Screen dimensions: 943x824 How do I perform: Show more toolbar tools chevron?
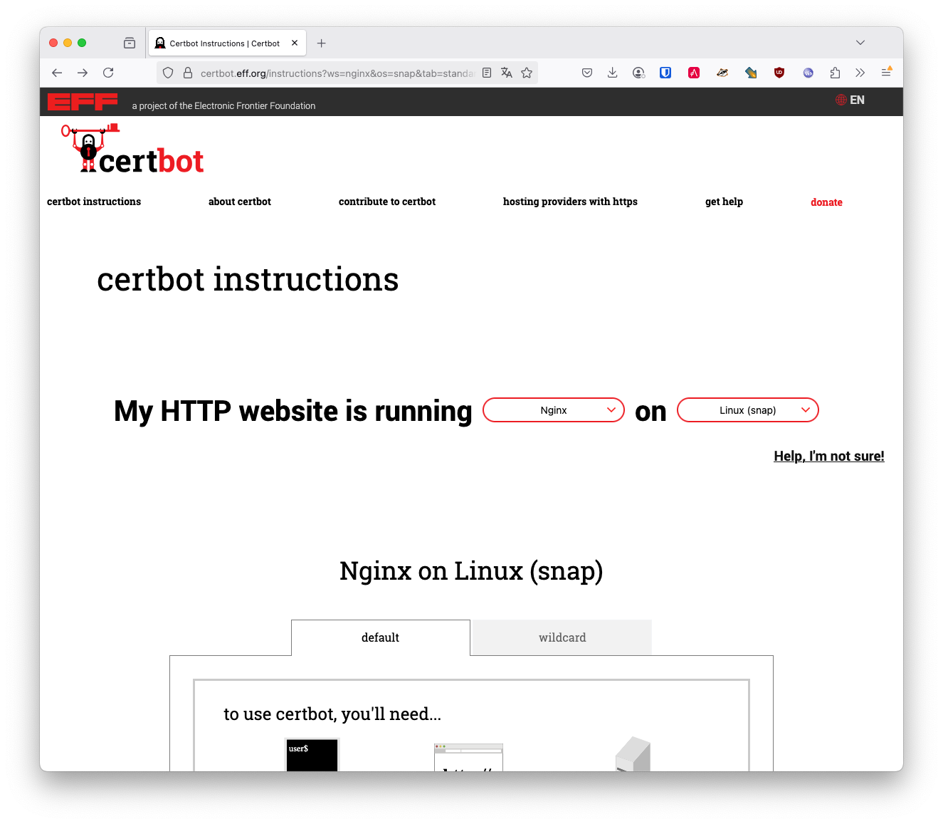(860, 73)
